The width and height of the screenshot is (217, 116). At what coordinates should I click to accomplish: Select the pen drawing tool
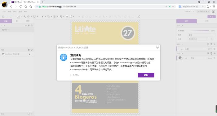tap(55, 17)
